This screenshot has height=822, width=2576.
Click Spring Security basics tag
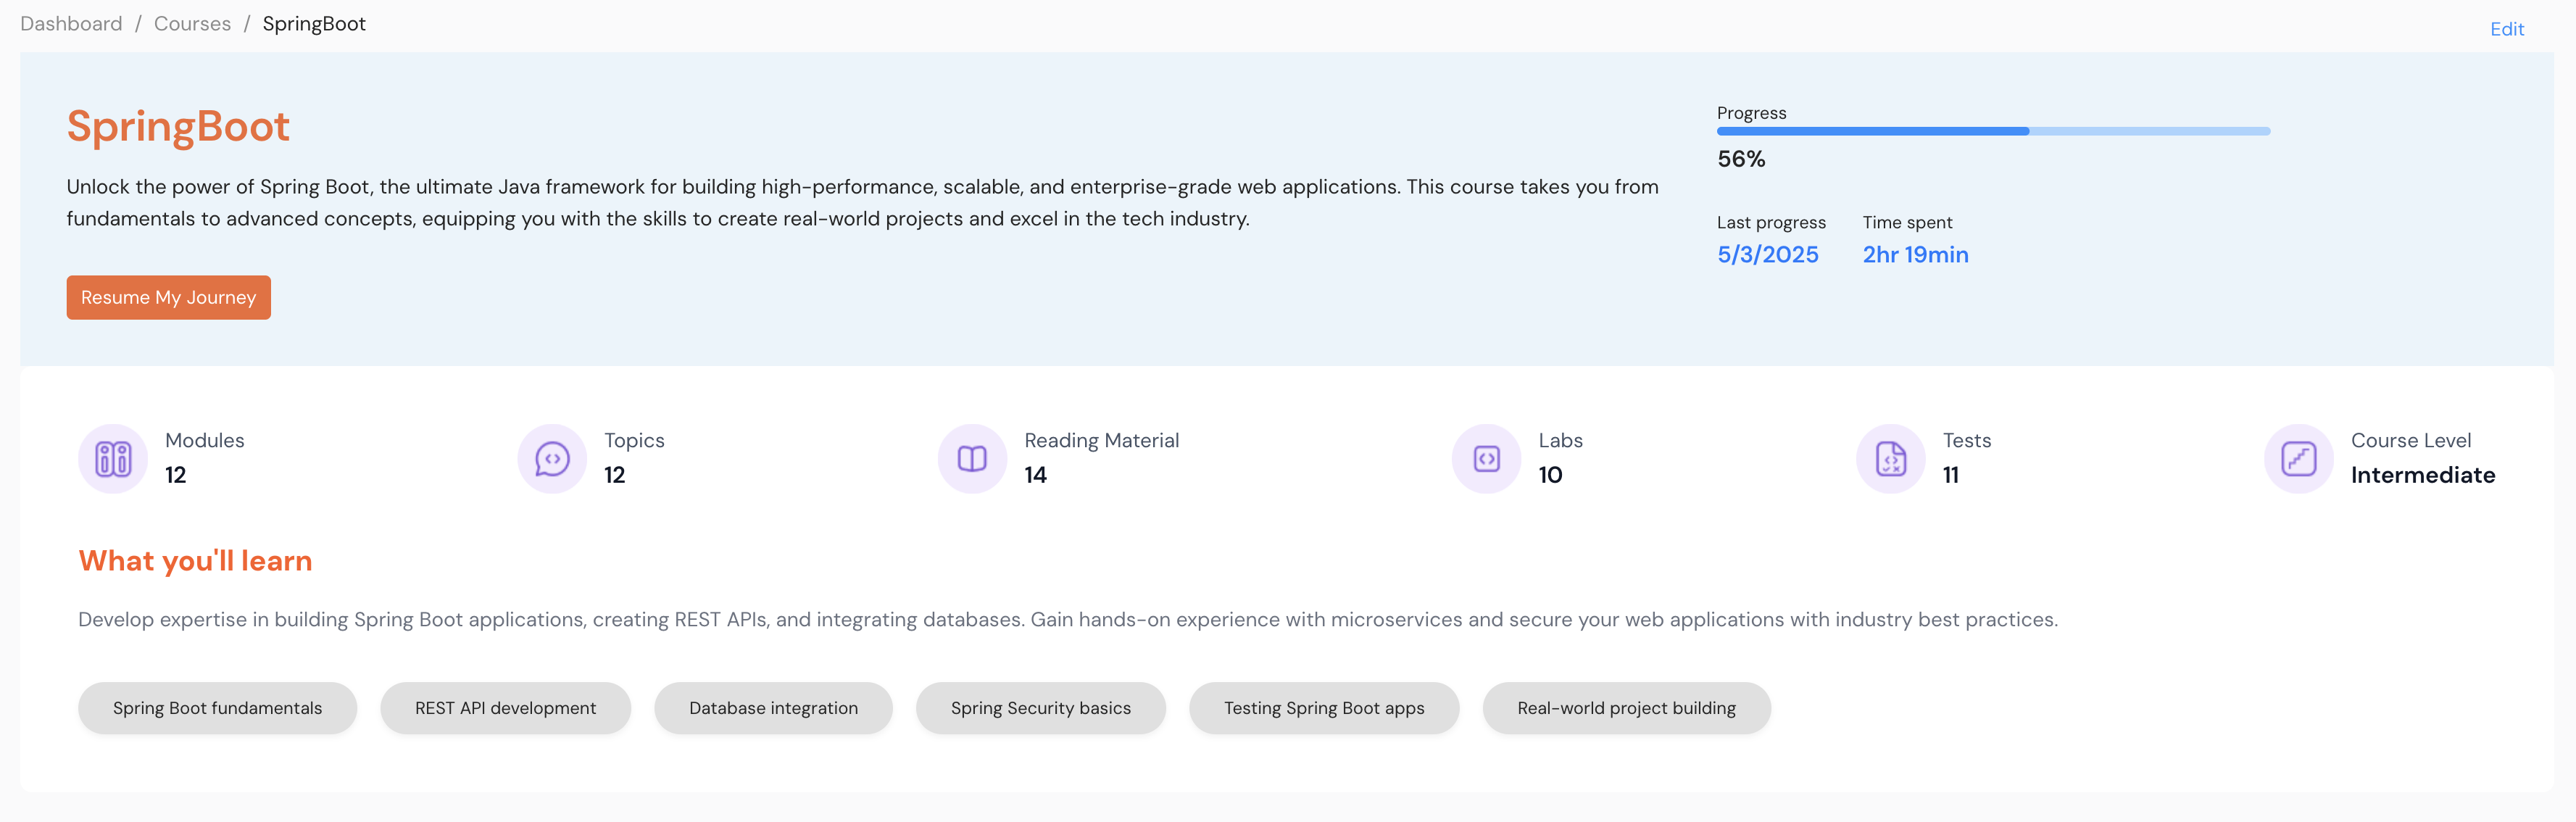[x=1040, y=708]
